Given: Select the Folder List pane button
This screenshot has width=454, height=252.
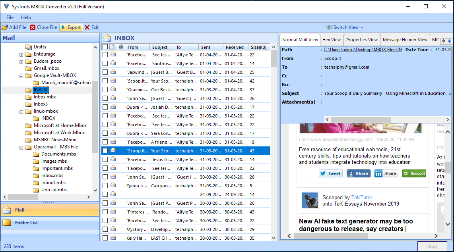Looking at the screenshot, I should click(x=50, y=223).
